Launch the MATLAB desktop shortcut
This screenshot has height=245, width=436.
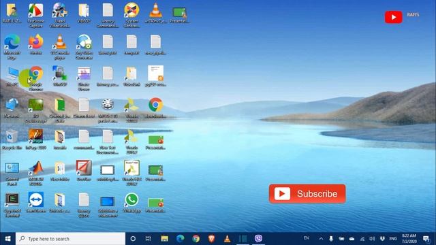[36, 174]
